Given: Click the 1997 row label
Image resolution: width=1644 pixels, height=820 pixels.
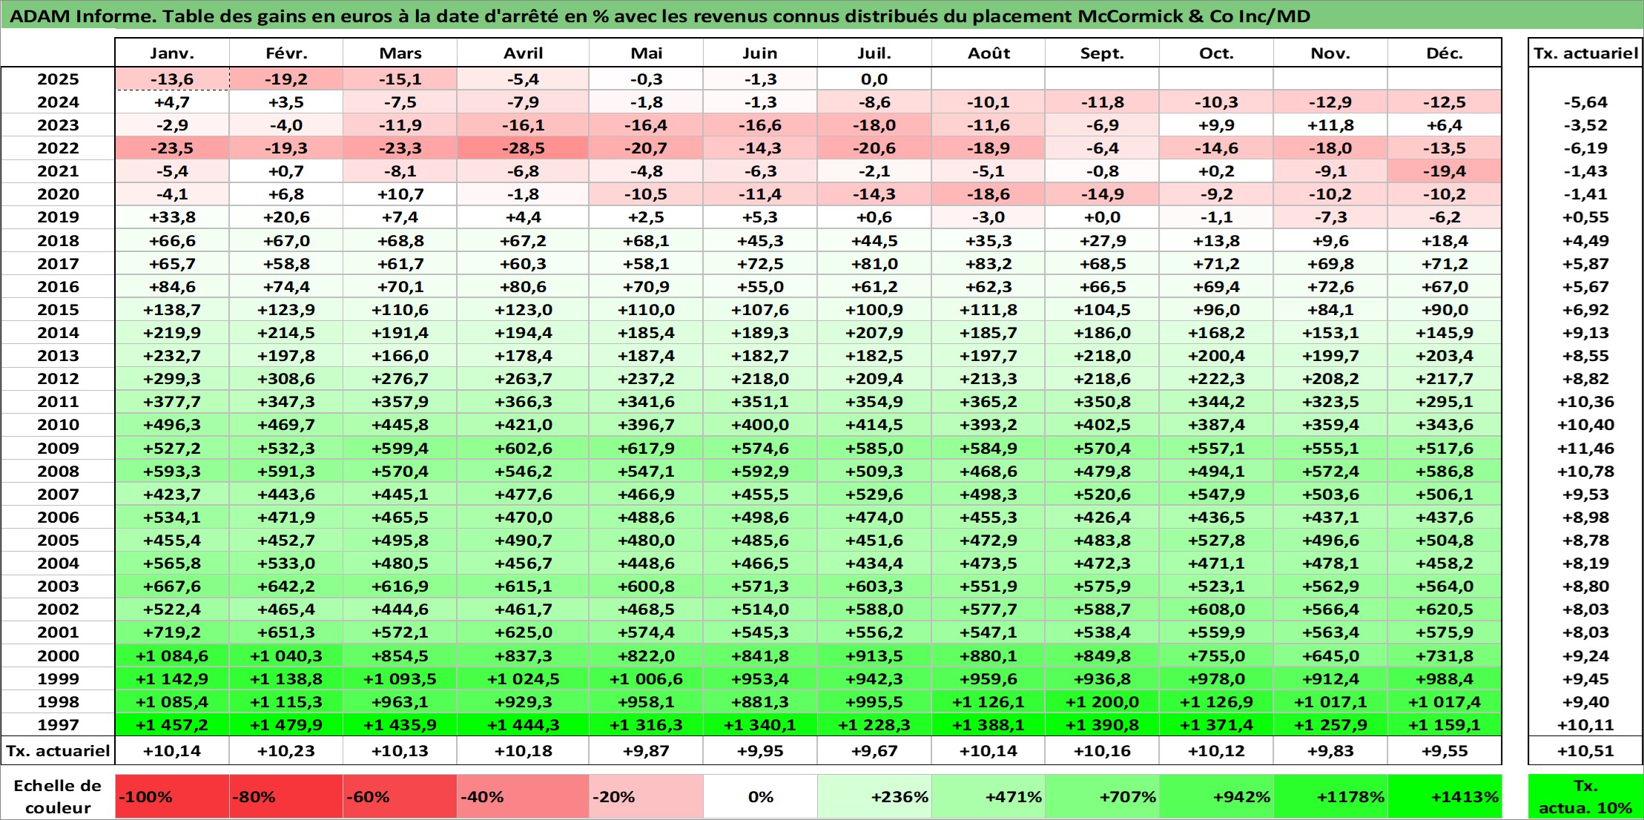Looking at the screenshot, I should [x=58, y=724].
